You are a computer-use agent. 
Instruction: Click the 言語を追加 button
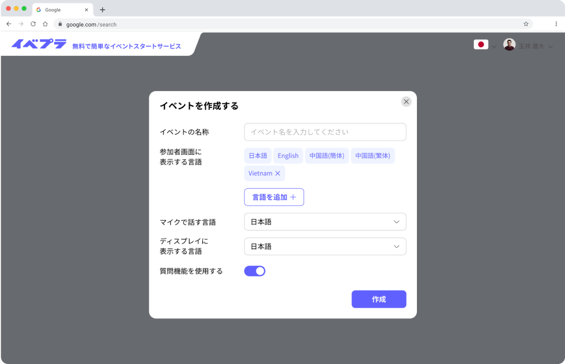point(274,197)
